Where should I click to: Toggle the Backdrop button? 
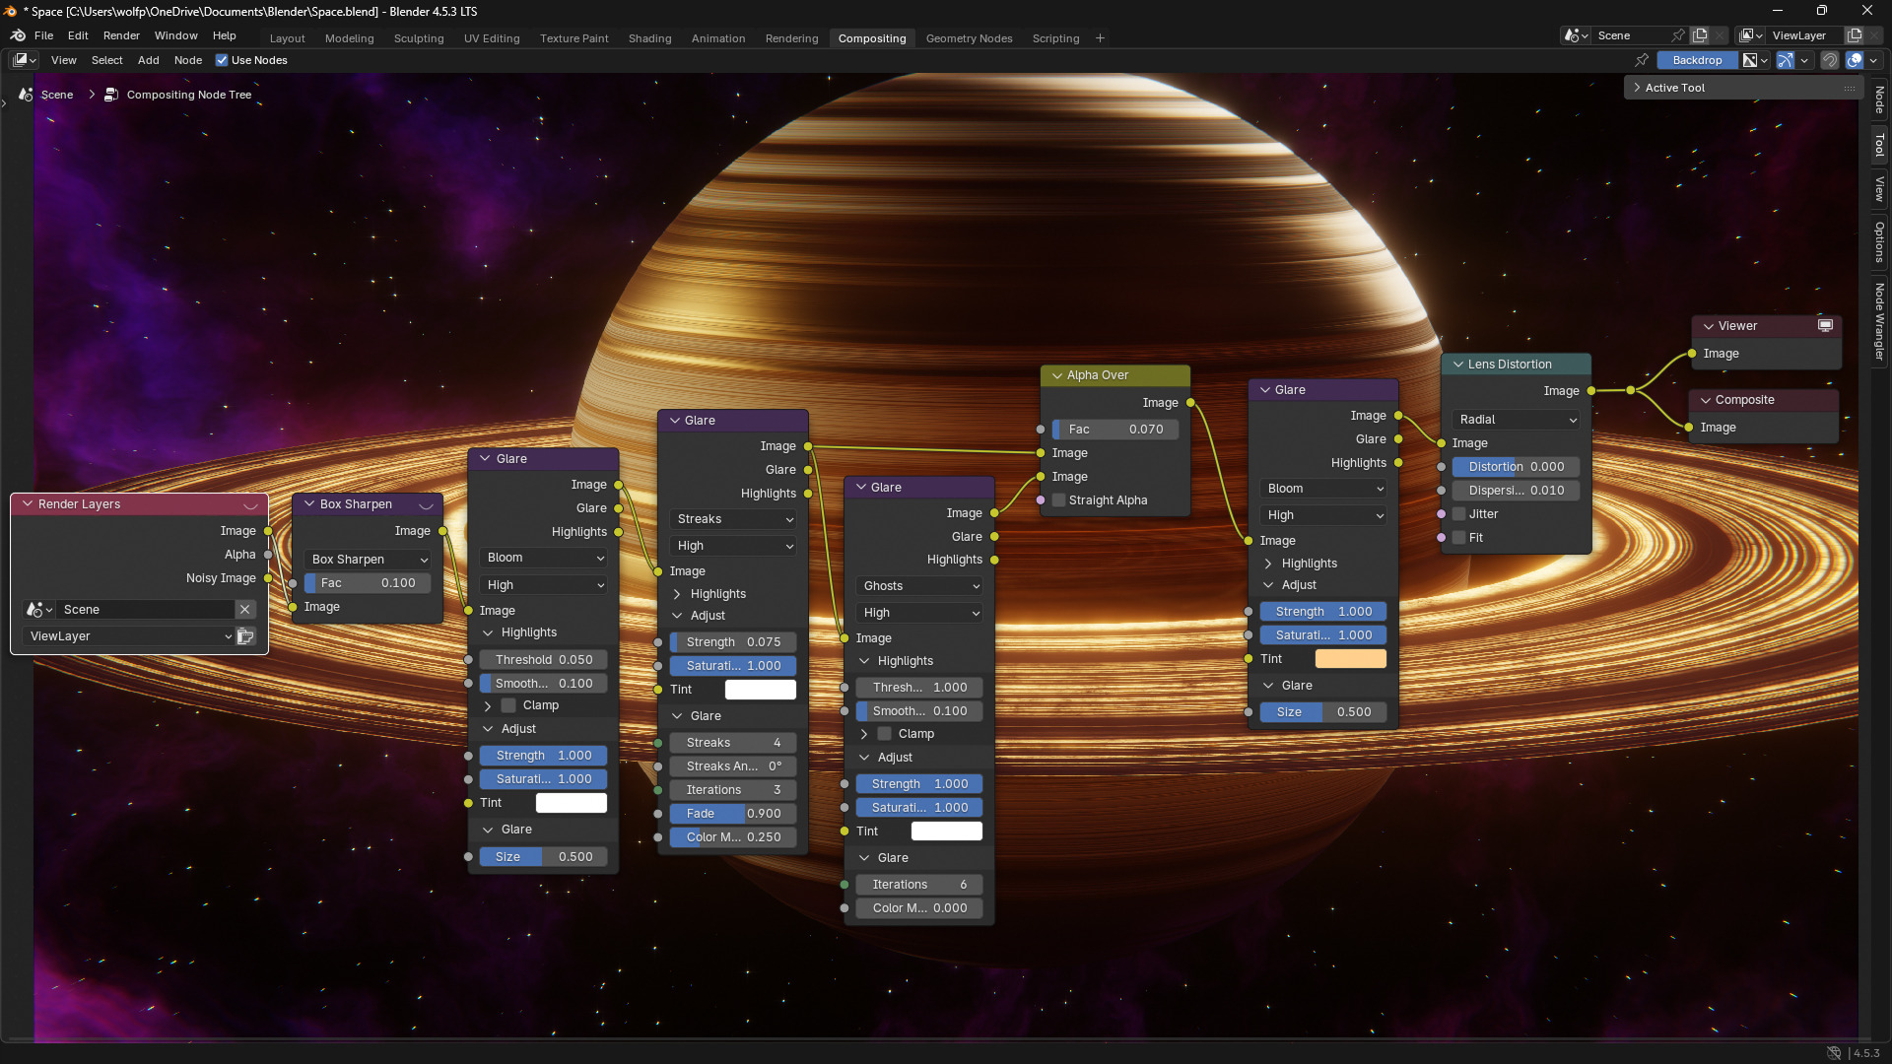tap(1697, 60)
